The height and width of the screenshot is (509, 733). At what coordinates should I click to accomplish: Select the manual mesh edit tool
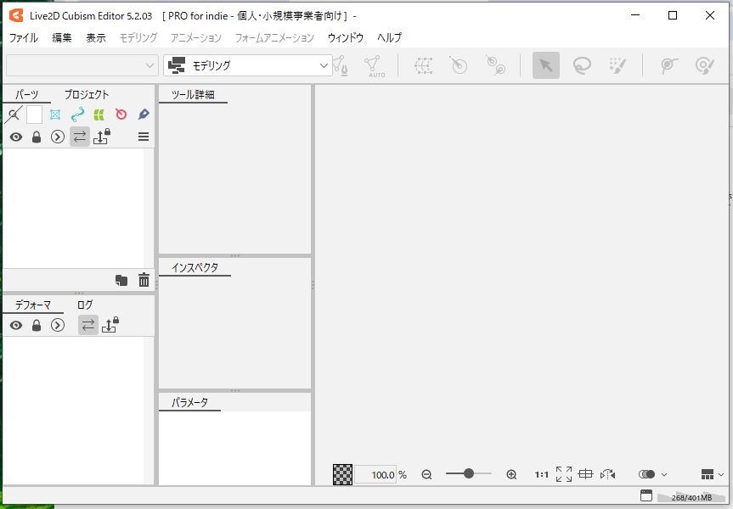pyautogui.click(x=341, y=65)
